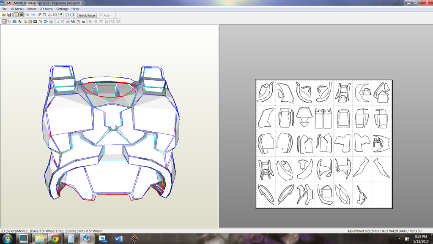This screenshot has width=433, height=244.
Task: Click the grey cylinder shape icon
Action: pyautogui.click(x=44, y=15)
